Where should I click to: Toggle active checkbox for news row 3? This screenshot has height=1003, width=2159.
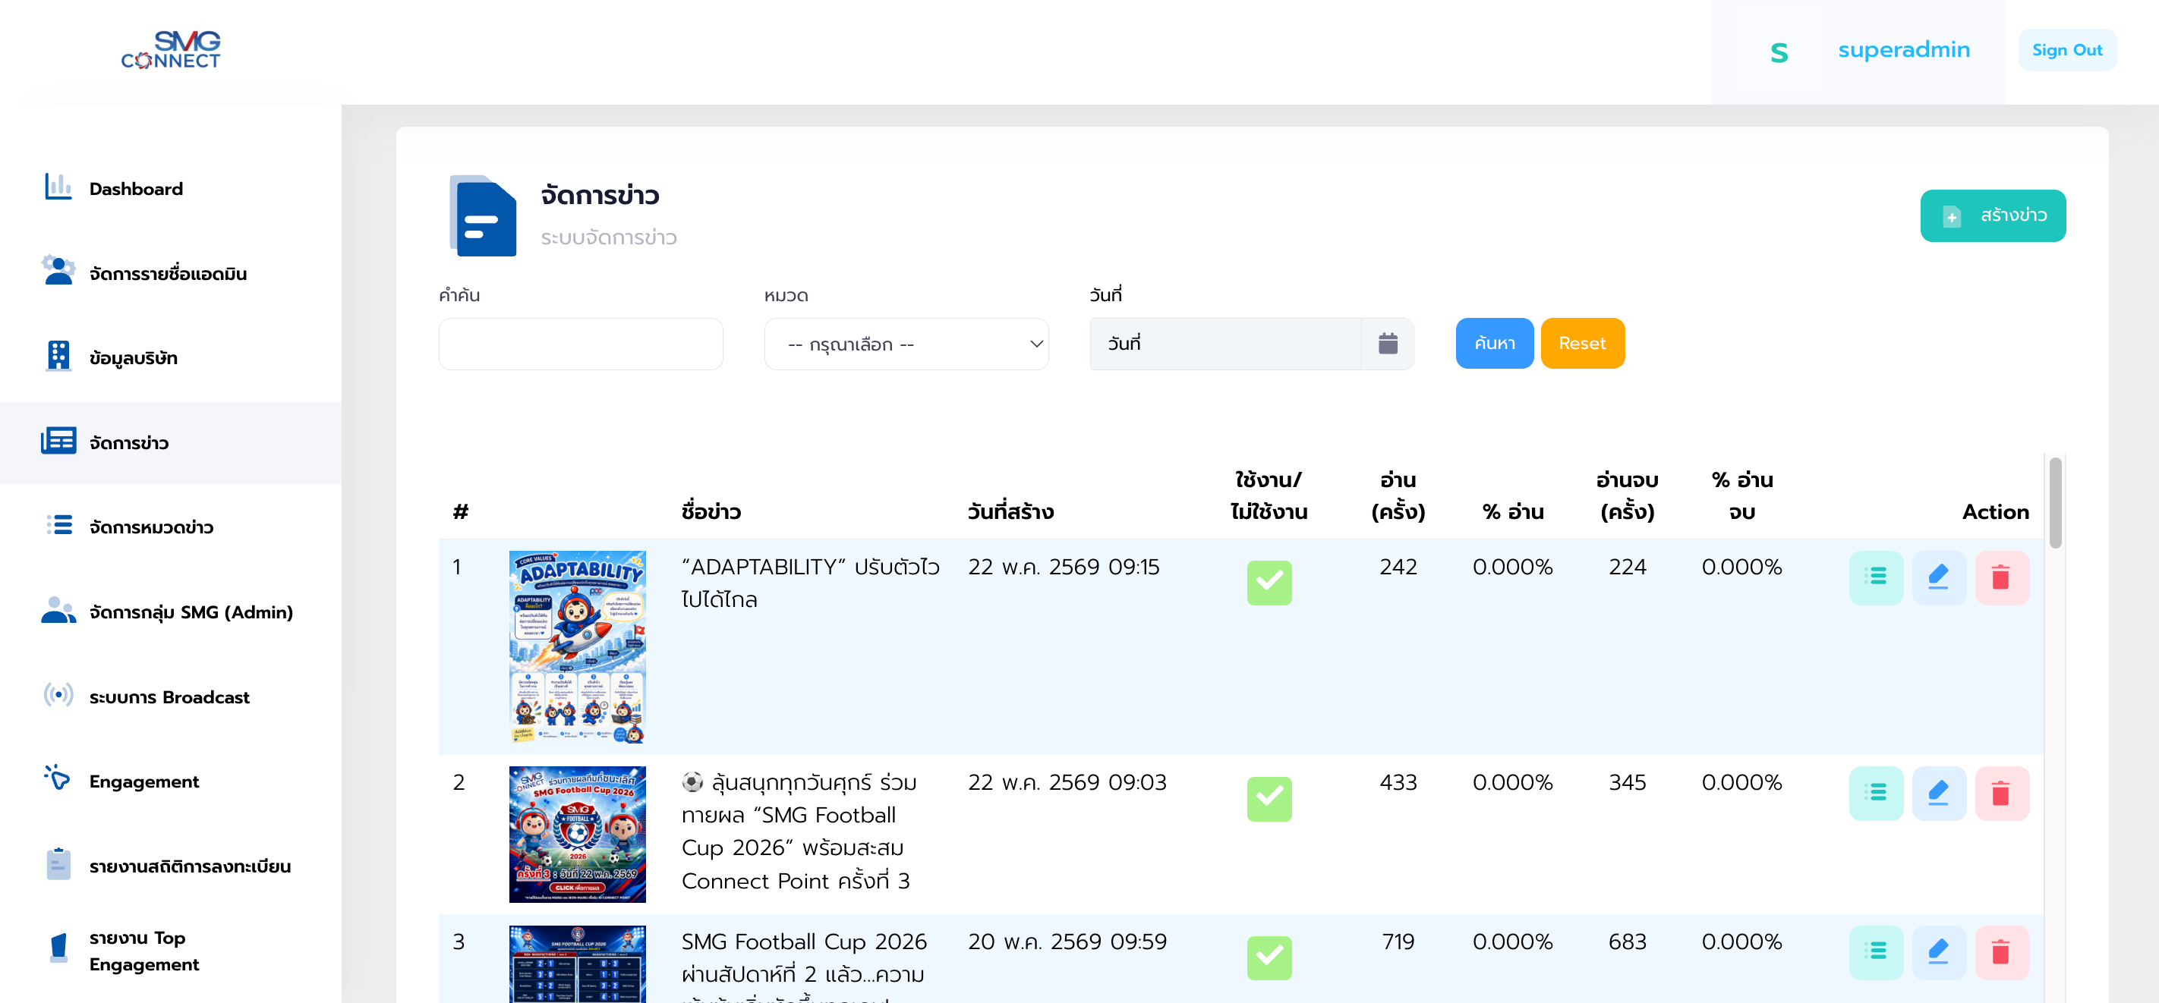pos(1269,957)
